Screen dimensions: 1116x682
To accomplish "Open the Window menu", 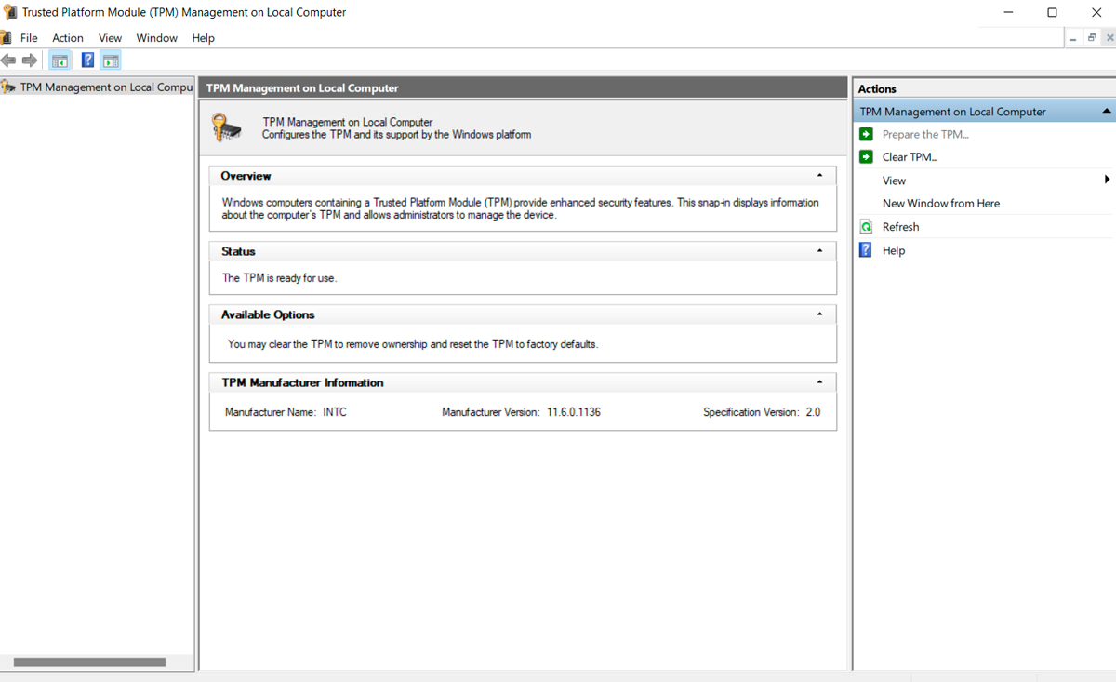I will click(156, 38).
